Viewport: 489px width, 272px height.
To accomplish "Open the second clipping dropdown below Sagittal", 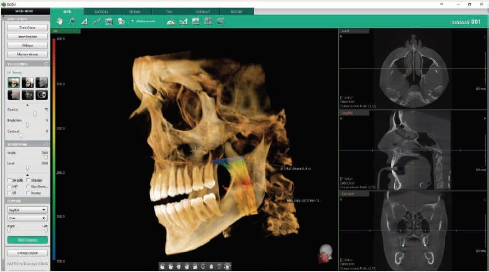I will click(x=27, y=219).
